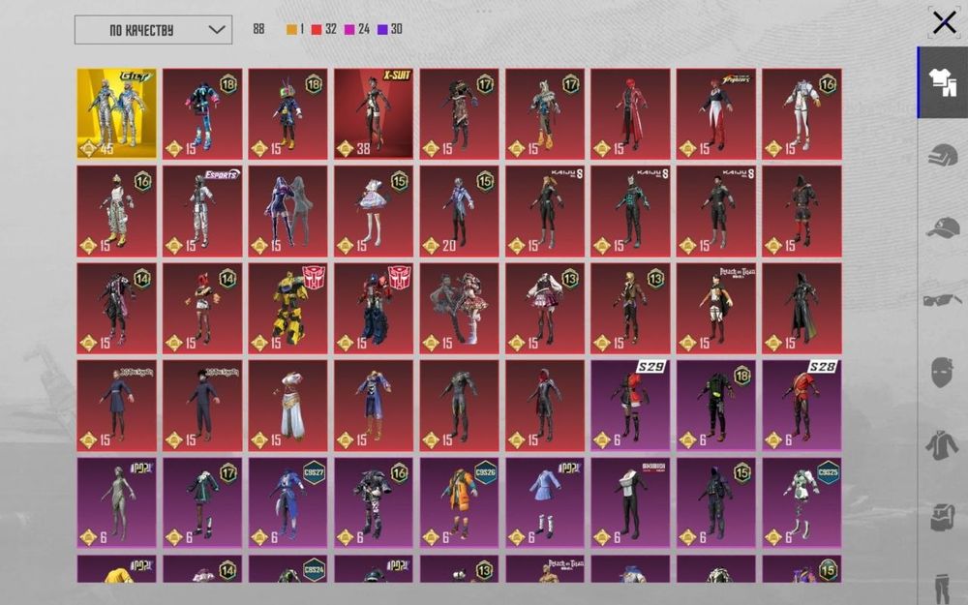This screenshot has width=968, height=605.
Task: Open the glasses category in sidebar
Action: coord(943,301)
